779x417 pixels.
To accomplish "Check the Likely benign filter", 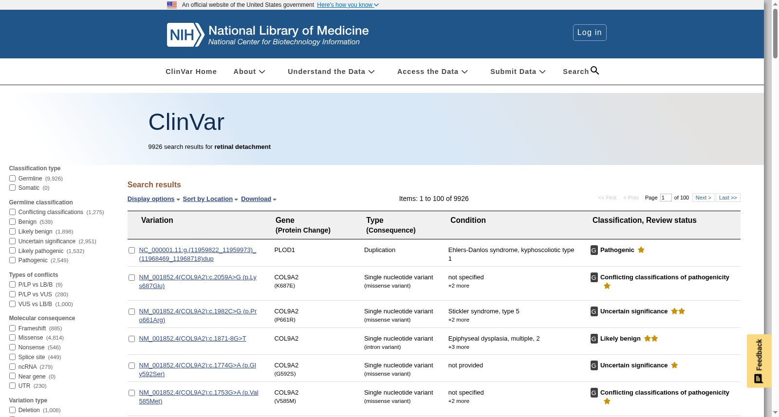I will pos(13,232).
